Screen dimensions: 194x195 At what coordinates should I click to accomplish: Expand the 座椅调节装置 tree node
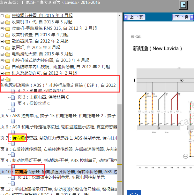pyautogui.click(x=2, y=15)
